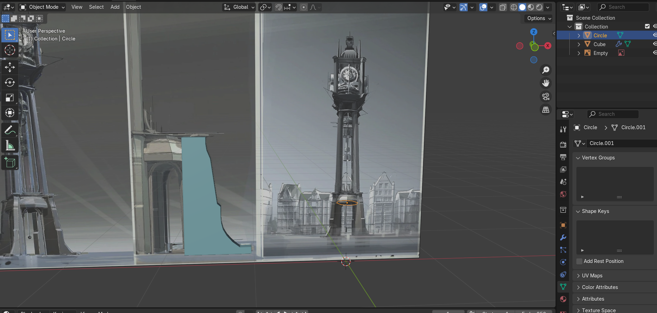The width and height of the screenshot is (657, 313).
Task: Open the Add menu in the header
Action: [x=115, y=7]
